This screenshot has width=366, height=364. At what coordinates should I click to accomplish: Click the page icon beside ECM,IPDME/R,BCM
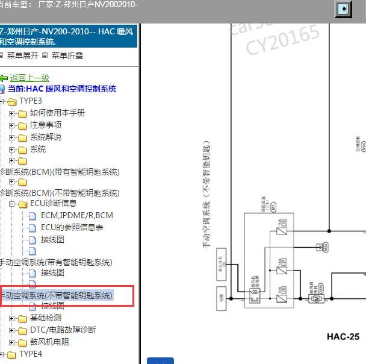[33, 216]
